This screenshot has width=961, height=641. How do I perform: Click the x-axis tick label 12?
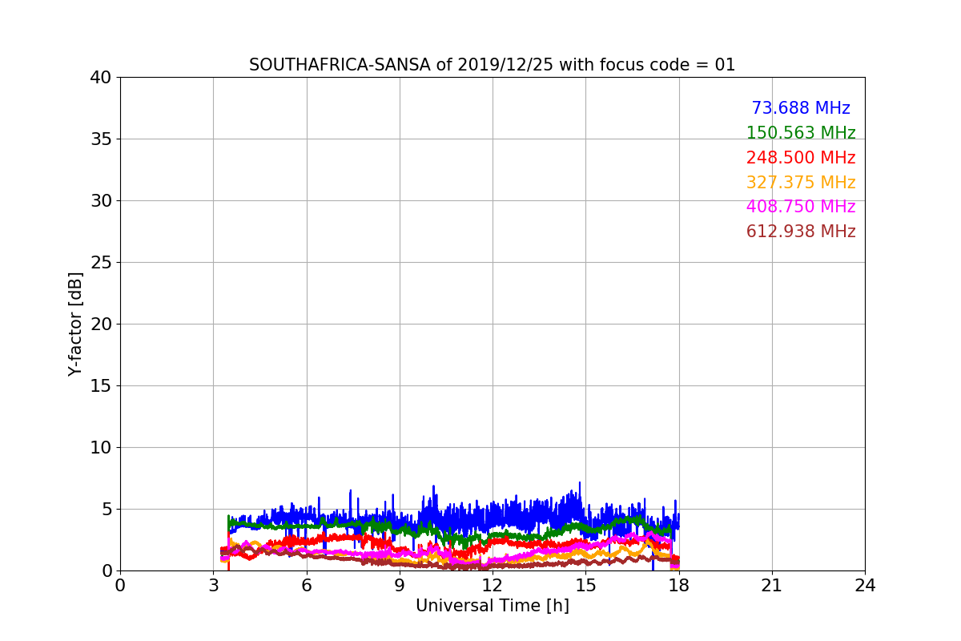coord(493,585)
